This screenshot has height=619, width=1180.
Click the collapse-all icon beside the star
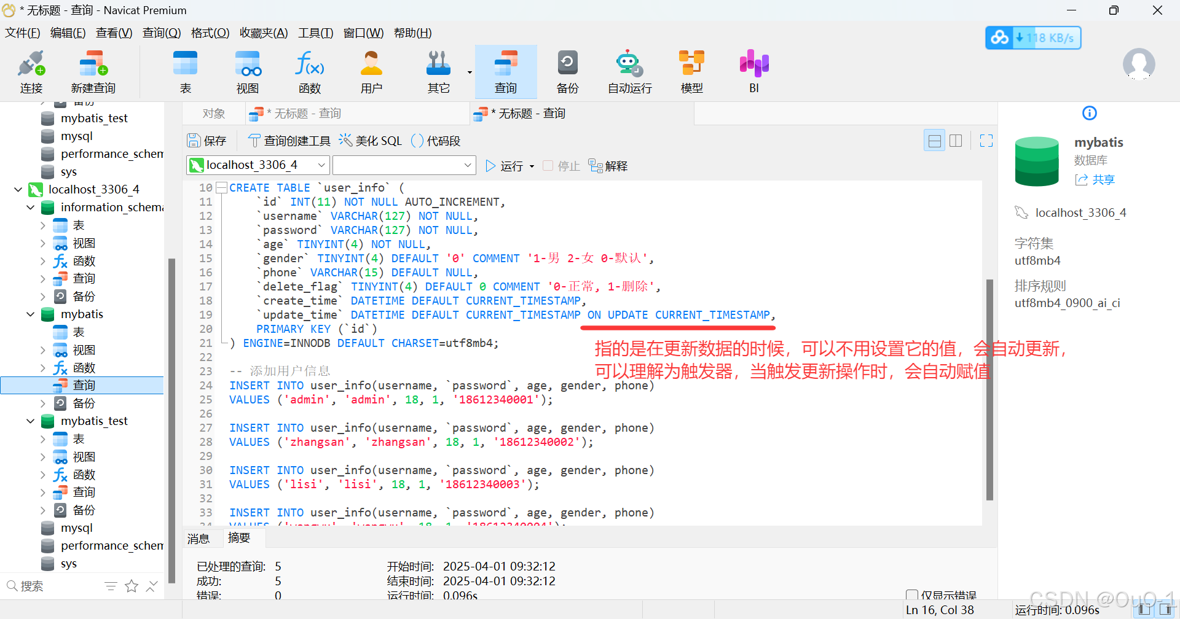coord(151,586)
